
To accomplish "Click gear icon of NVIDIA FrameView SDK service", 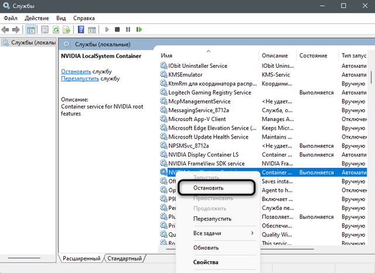I will pyautogui.click(x=163, y=163).
